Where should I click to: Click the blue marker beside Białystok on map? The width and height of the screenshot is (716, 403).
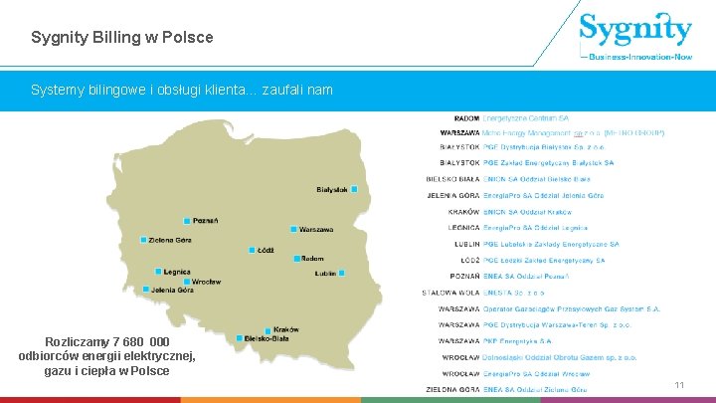354,189
